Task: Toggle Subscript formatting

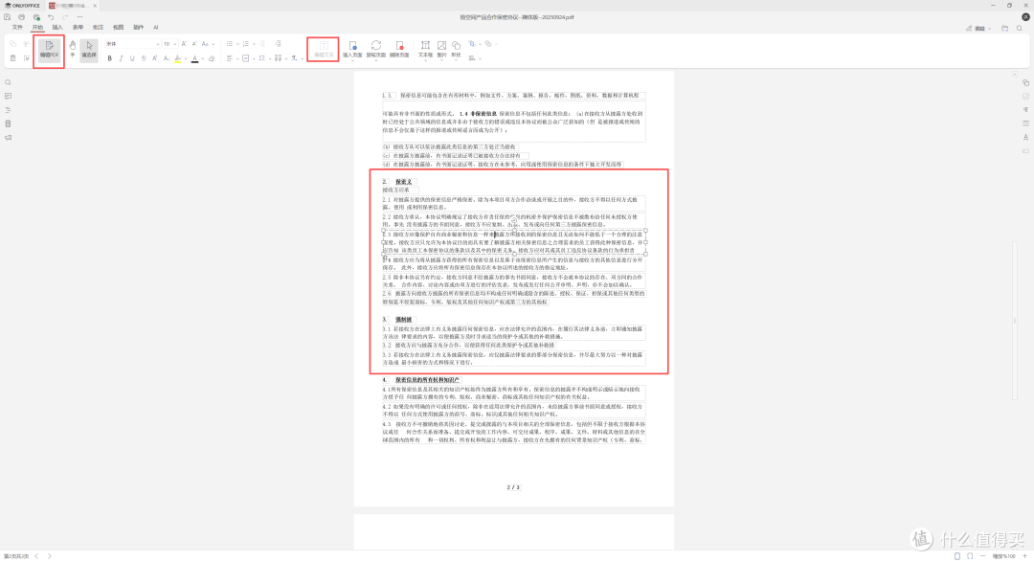Action: coord(167,58)
